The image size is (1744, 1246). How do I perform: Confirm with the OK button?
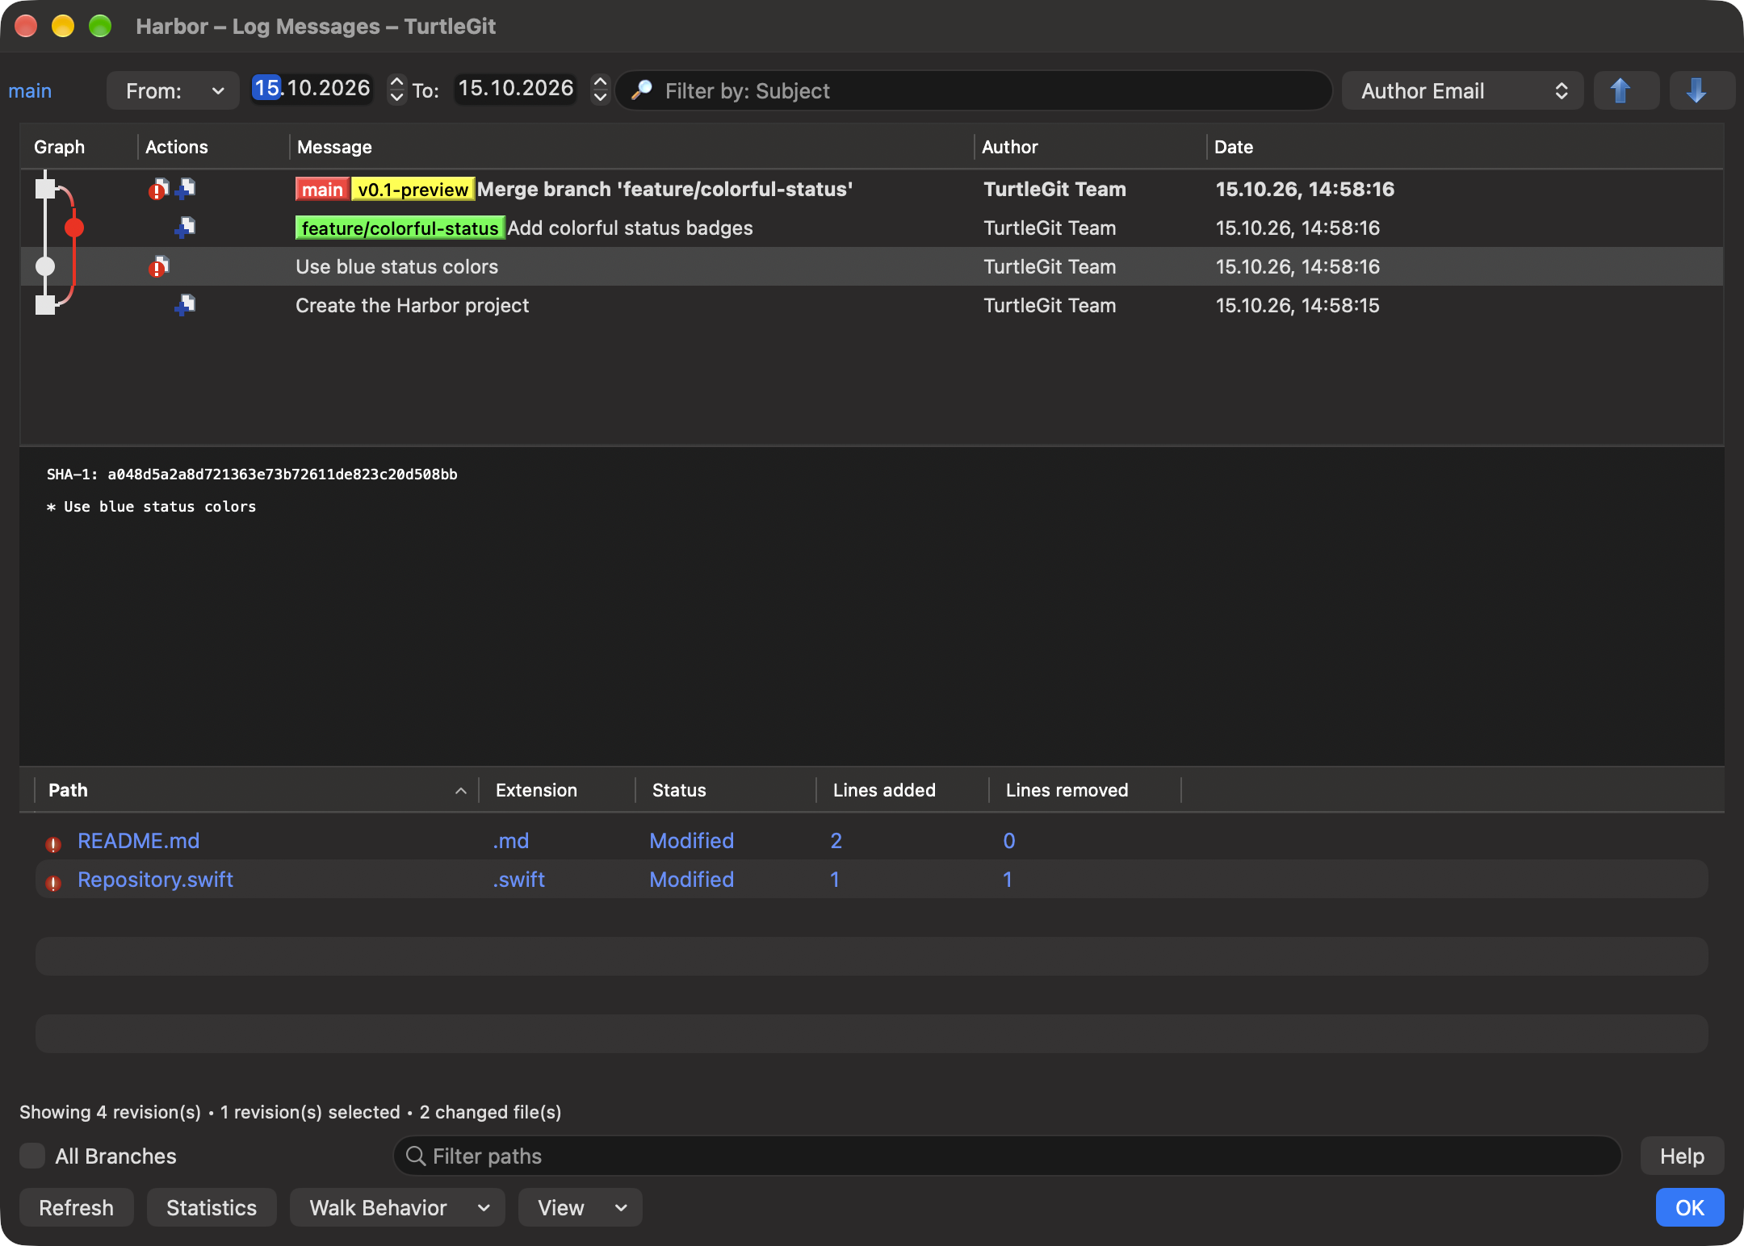coord(1690,1207)
